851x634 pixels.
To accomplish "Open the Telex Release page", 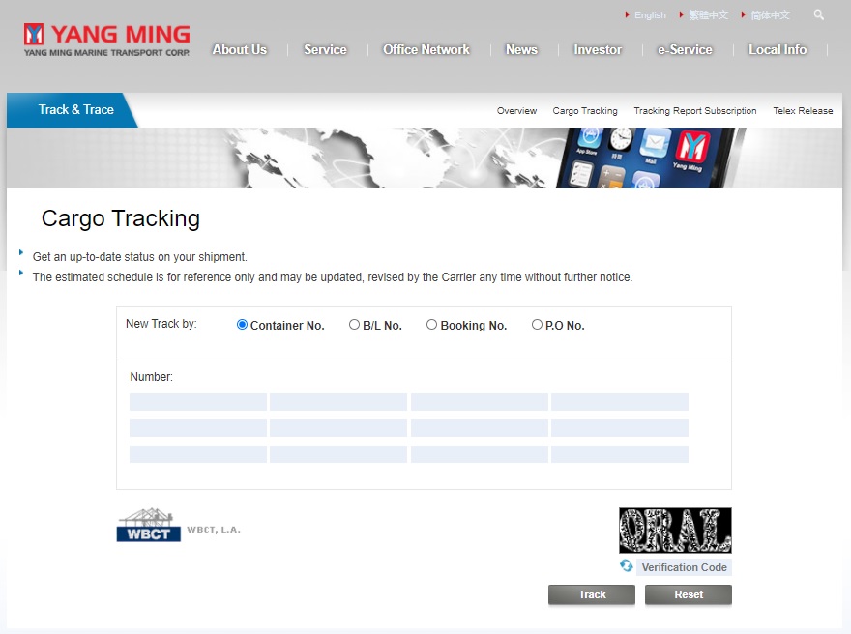I will pyautogui.click(x=803, y=110).
